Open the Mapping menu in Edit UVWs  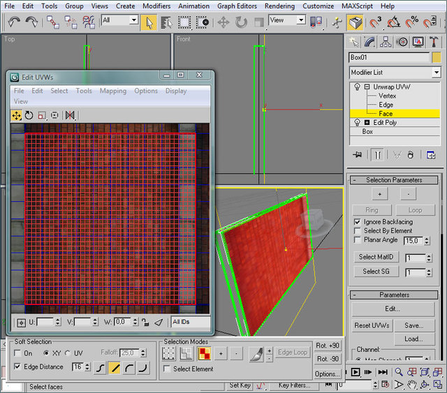(112, 91)
